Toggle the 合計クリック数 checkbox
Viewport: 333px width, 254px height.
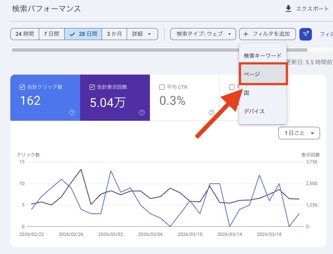[x=22, y=87]
